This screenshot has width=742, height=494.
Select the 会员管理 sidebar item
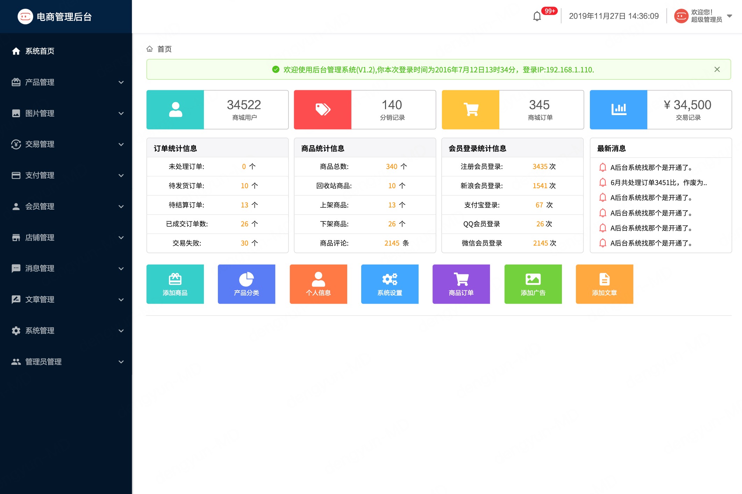tap(40, 206)
